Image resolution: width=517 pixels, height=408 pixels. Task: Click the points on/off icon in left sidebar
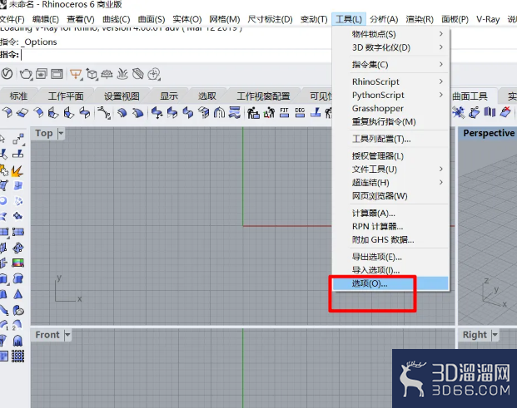(x=18, y=139)
